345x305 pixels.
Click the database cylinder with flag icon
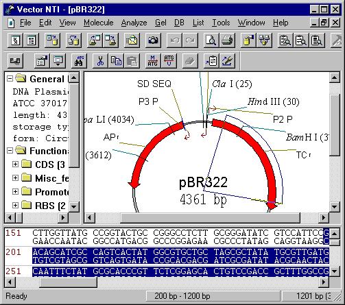[248, 40]
